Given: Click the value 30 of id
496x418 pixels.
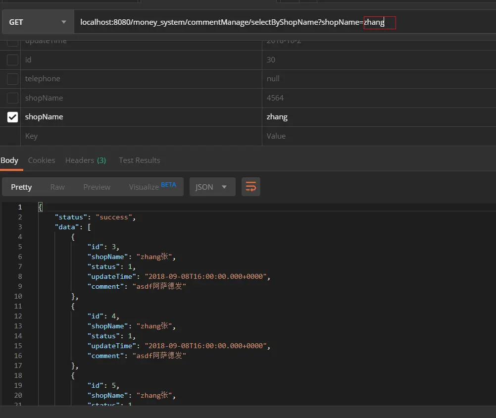Looking at the screenshot, I should [x=379, y=60].
